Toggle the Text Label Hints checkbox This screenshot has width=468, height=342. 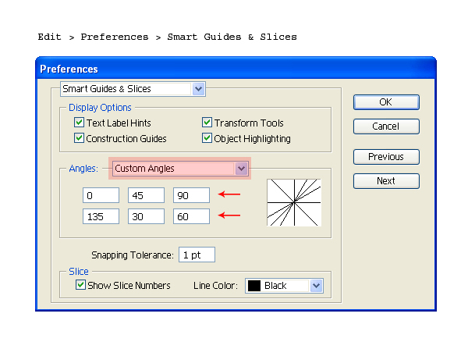pyautogui.click(x=79, y=123)
